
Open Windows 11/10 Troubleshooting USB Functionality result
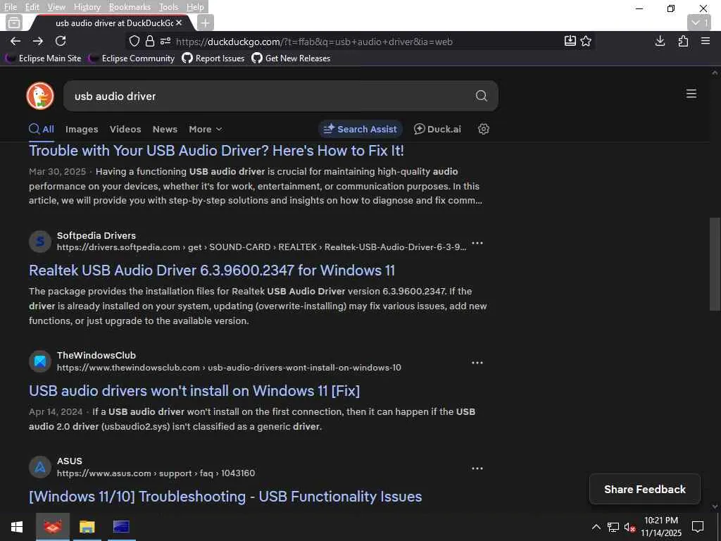point(225,497)
